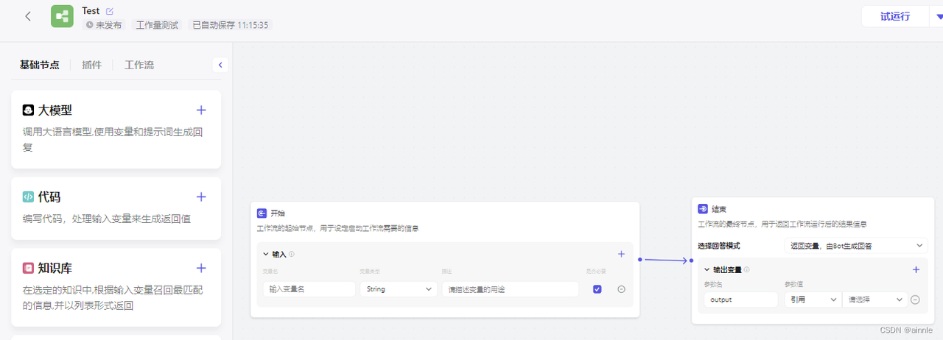Click the 已自动保存 11:15:35 status
The image size is (943, 340).
(x=230, y=25)
